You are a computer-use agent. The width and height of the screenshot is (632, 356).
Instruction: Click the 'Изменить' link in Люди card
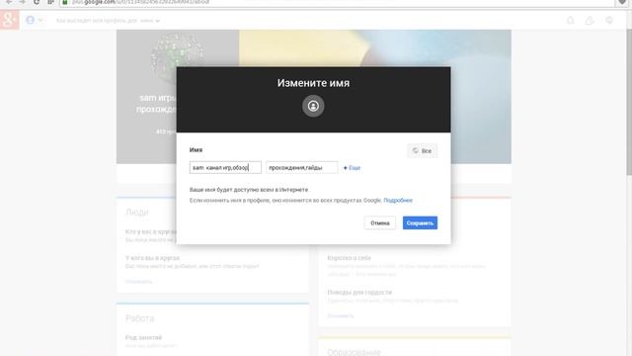coord(138,281)
